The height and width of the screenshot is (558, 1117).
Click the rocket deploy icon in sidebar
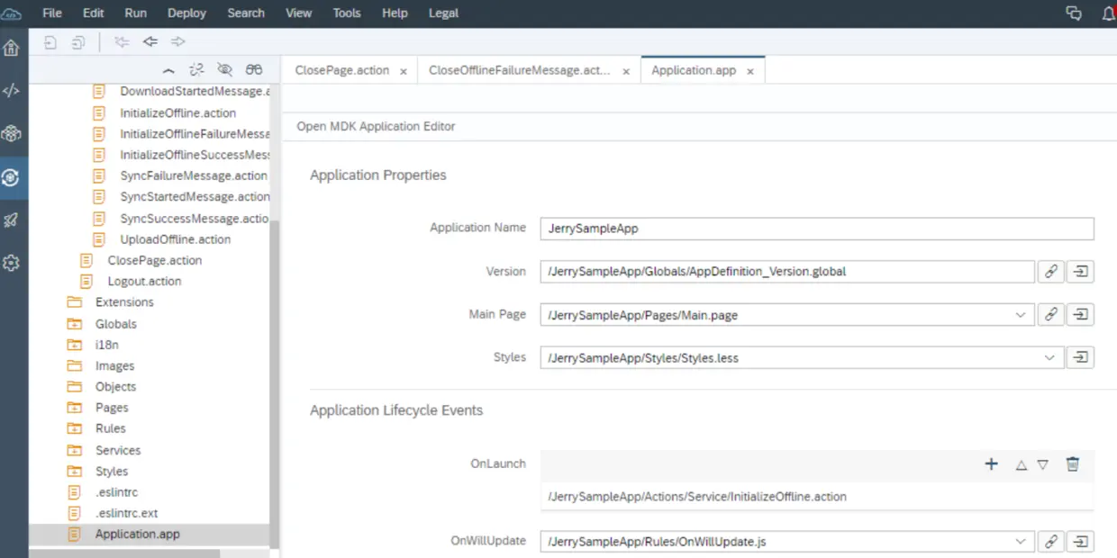(12, 220)
